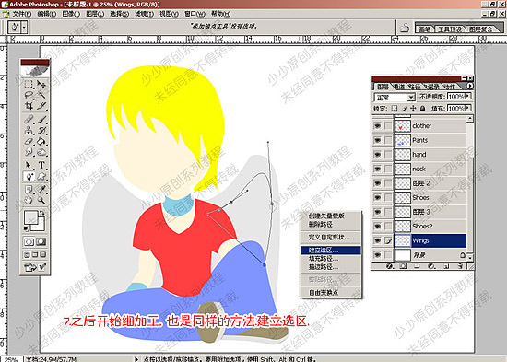The width and height of the screenshot is (507, 362).
Task: Switch to Quick Mask mode
Action: tap(41, 241)
